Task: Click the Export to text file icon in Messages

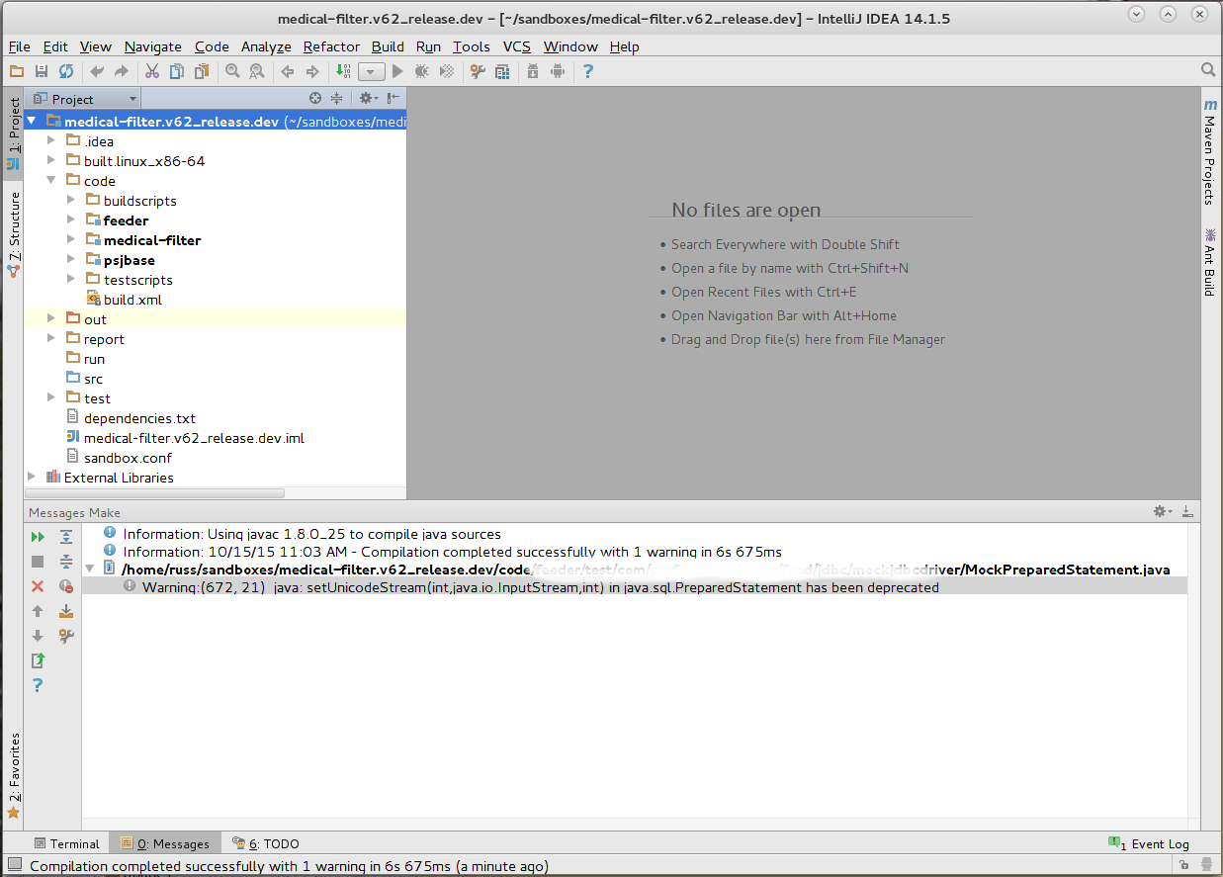Action: pyautogui.click(x=38, y=660)
